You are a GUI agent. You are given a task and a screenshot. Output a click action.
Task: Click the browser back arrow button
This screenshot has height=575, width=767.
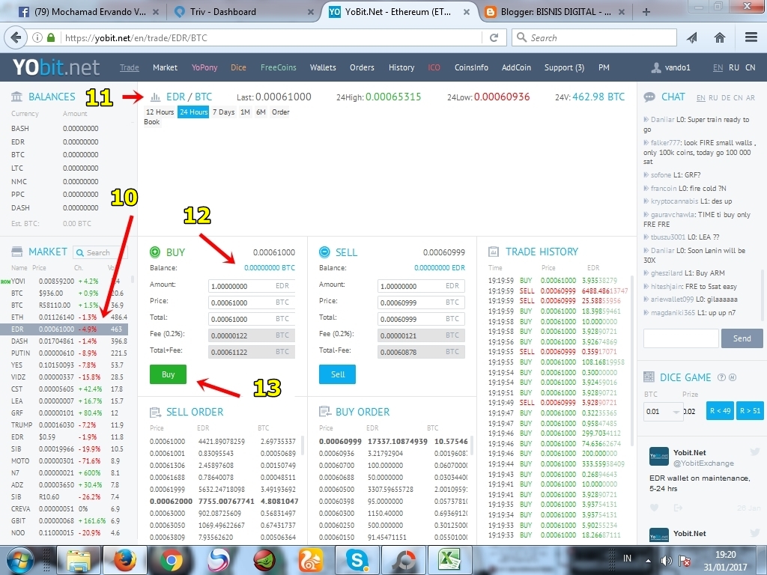pos(16,37)
